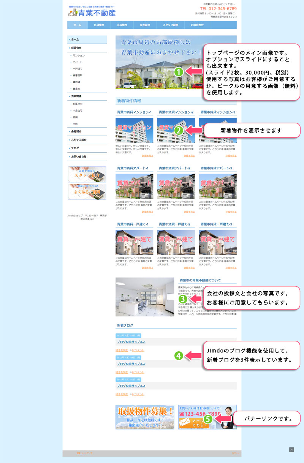The image size is (304, 463).
Task: Click the スタッフ紹介 banner image in the sidebar
Action: click(x=87, y=174)
